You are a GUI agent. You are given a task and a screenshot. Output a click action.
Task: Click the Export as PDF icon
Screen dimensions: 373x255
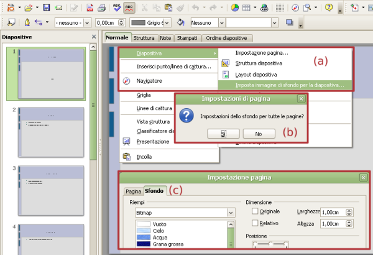91,8
